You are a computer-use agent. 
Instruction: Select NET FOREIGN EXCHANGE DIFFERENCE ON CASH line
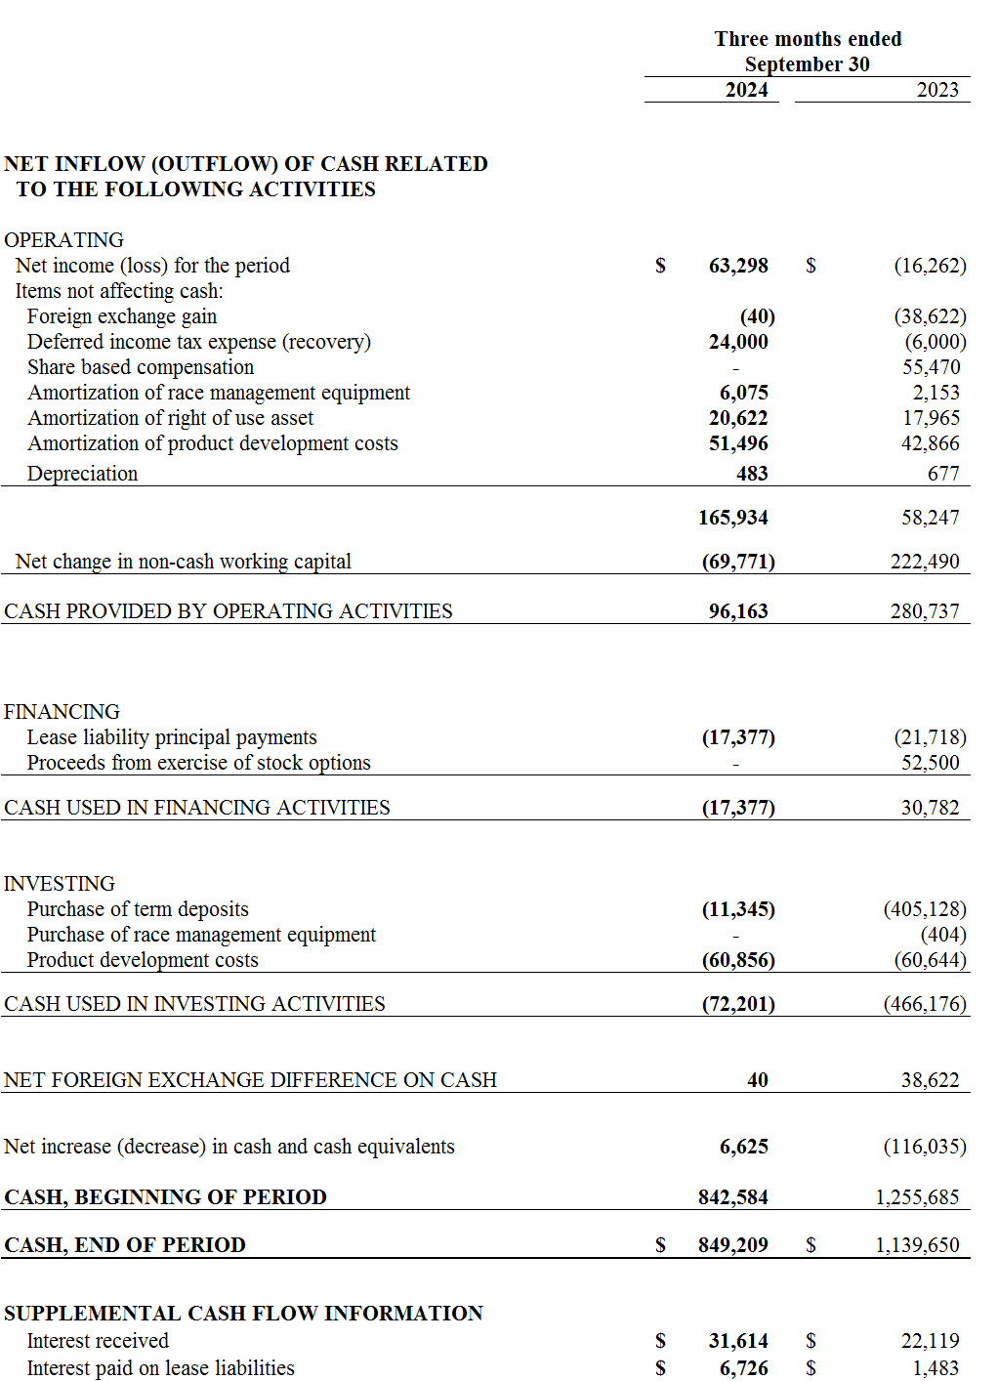[250, 1080]
